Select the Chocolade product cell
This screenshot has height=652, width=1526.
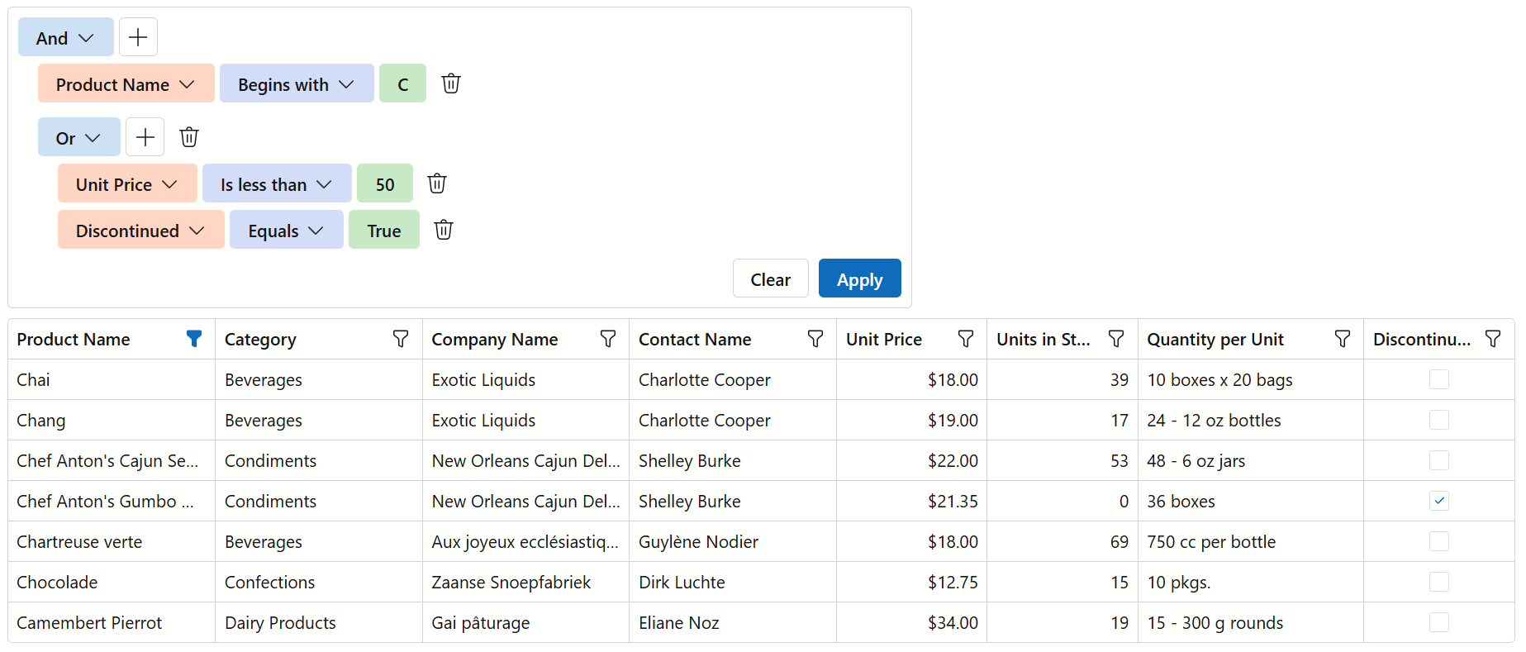112,582
